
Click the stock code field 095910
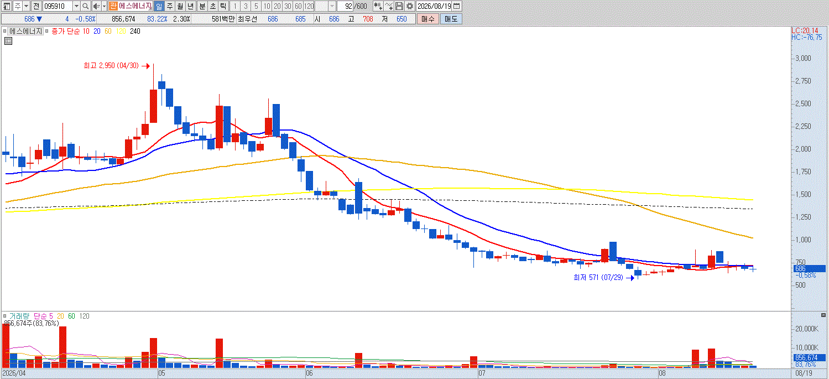coord(58,6)
